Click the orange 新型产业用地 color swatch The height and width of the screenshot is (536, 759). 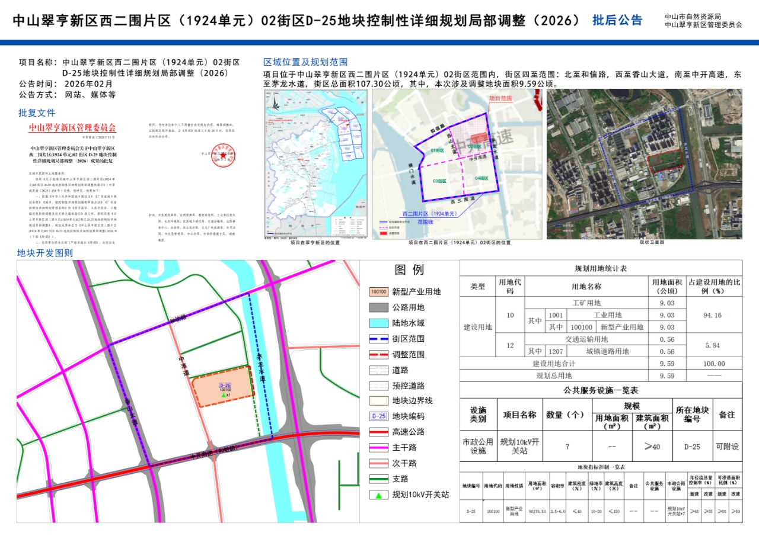pyautogui.click(x=378, y=292)
